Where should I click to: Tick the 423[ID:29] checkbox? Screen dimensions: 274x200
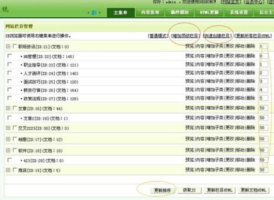(9, 160)
